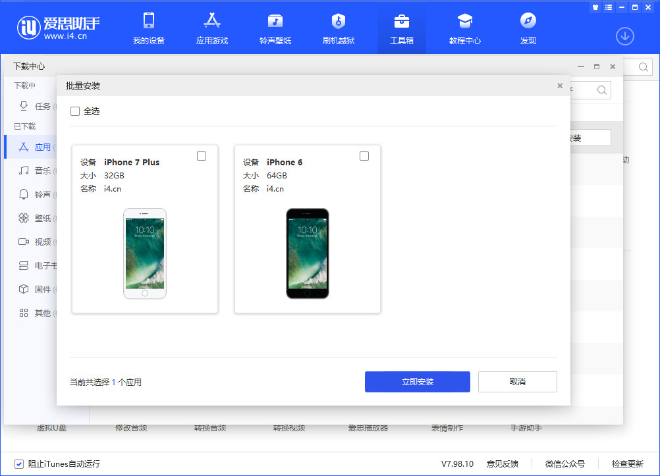
Task: Open 发现 discover tab
Action: pyautogui.click(x=528, y=28)
